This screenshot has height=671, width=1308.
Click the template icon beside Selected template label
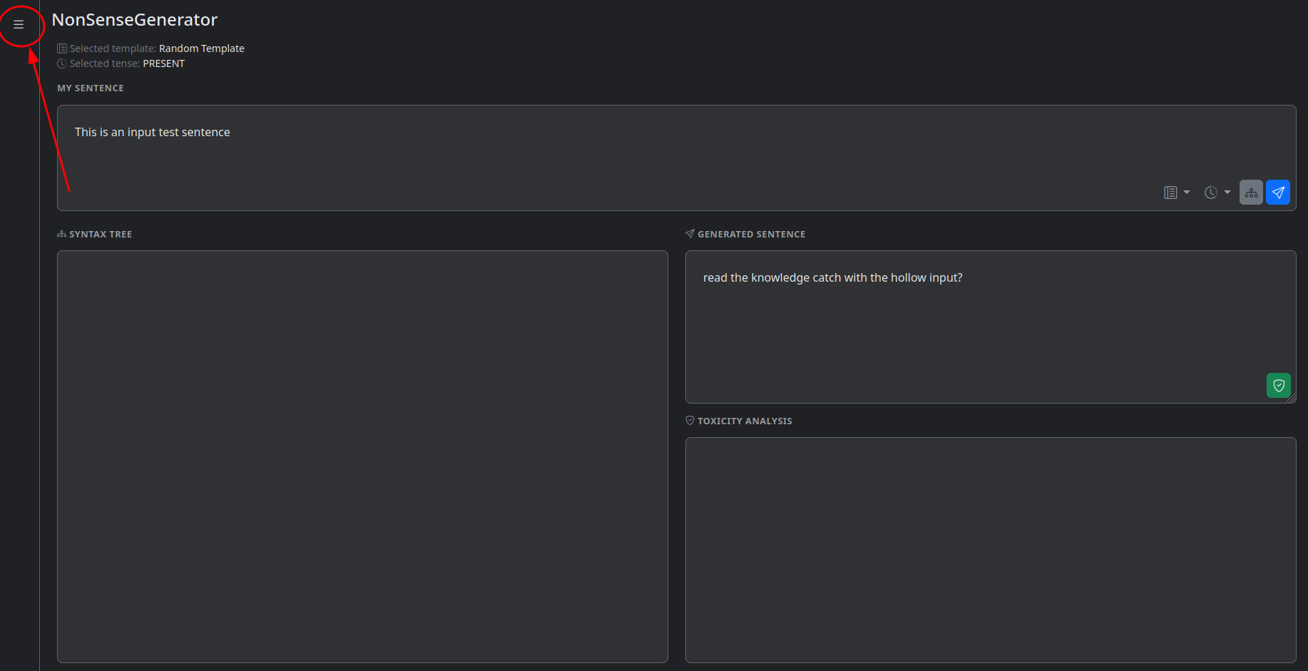click(x=62, y=48)
